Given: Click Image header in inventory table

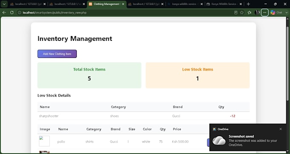Looking at the screenshot, I should coord(45,129).
